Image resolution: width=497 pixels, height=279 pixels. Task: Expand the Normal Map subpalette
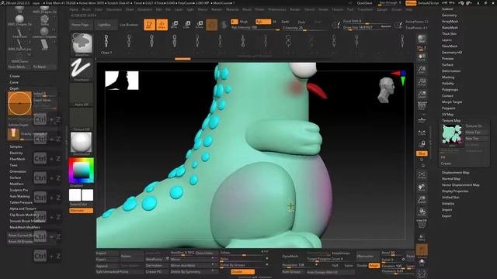click(x=451, y=179)
